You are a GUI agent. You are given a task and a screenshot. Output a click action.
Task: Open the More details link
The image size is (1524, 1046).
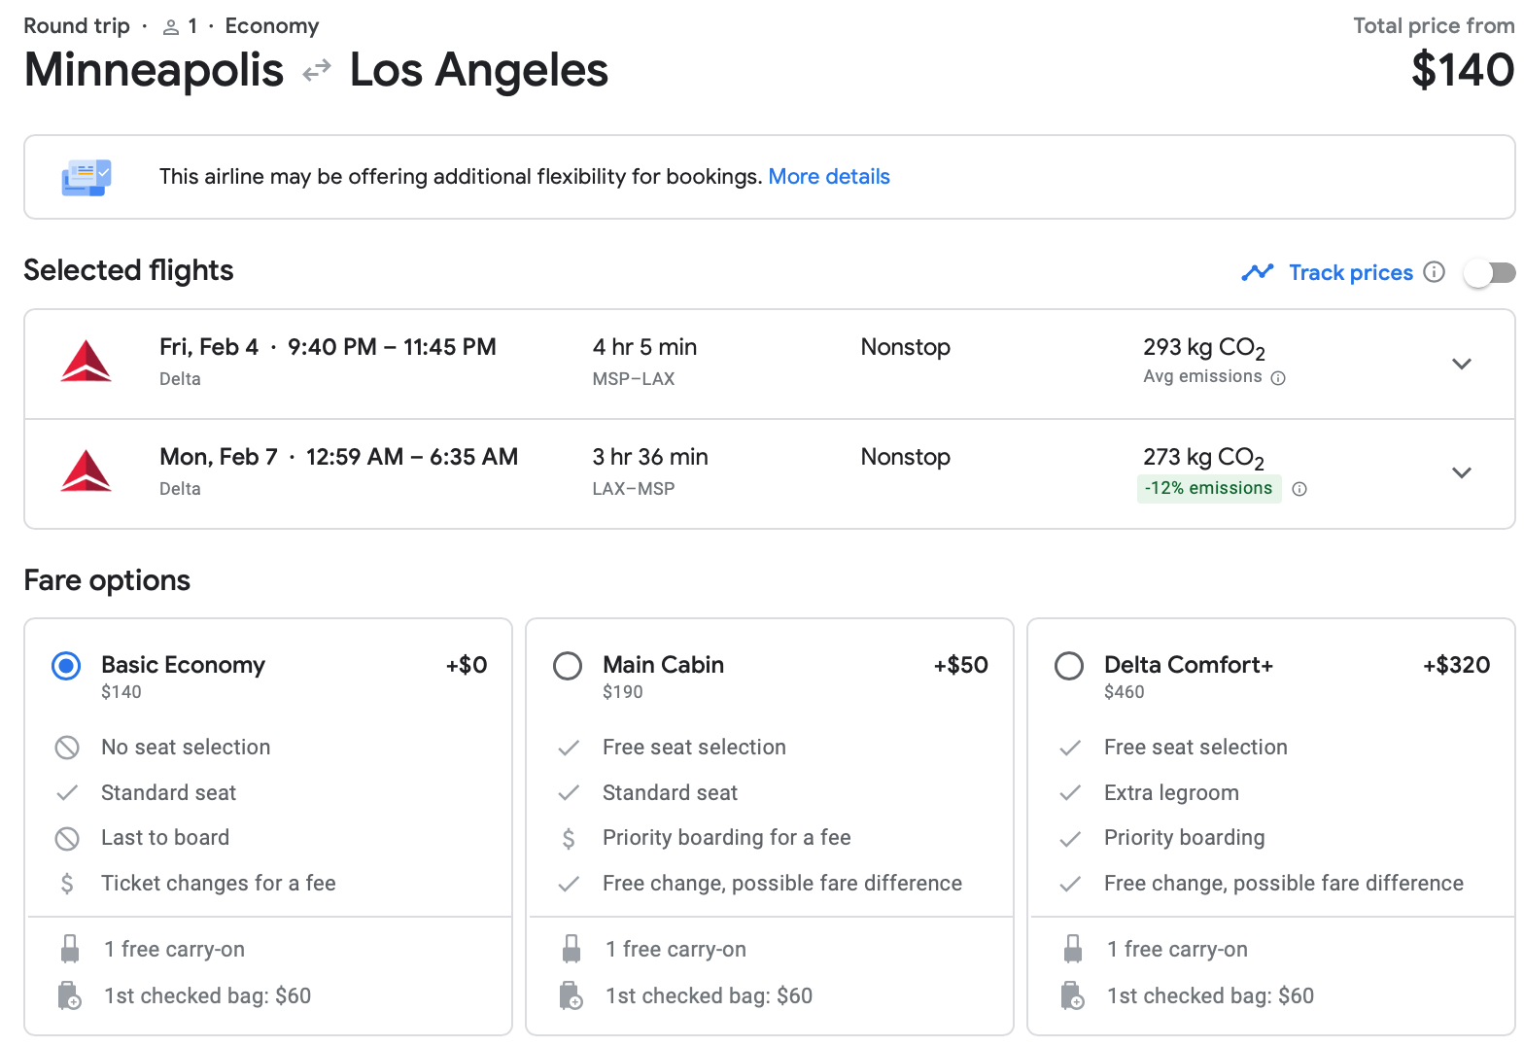click(828, 177)
